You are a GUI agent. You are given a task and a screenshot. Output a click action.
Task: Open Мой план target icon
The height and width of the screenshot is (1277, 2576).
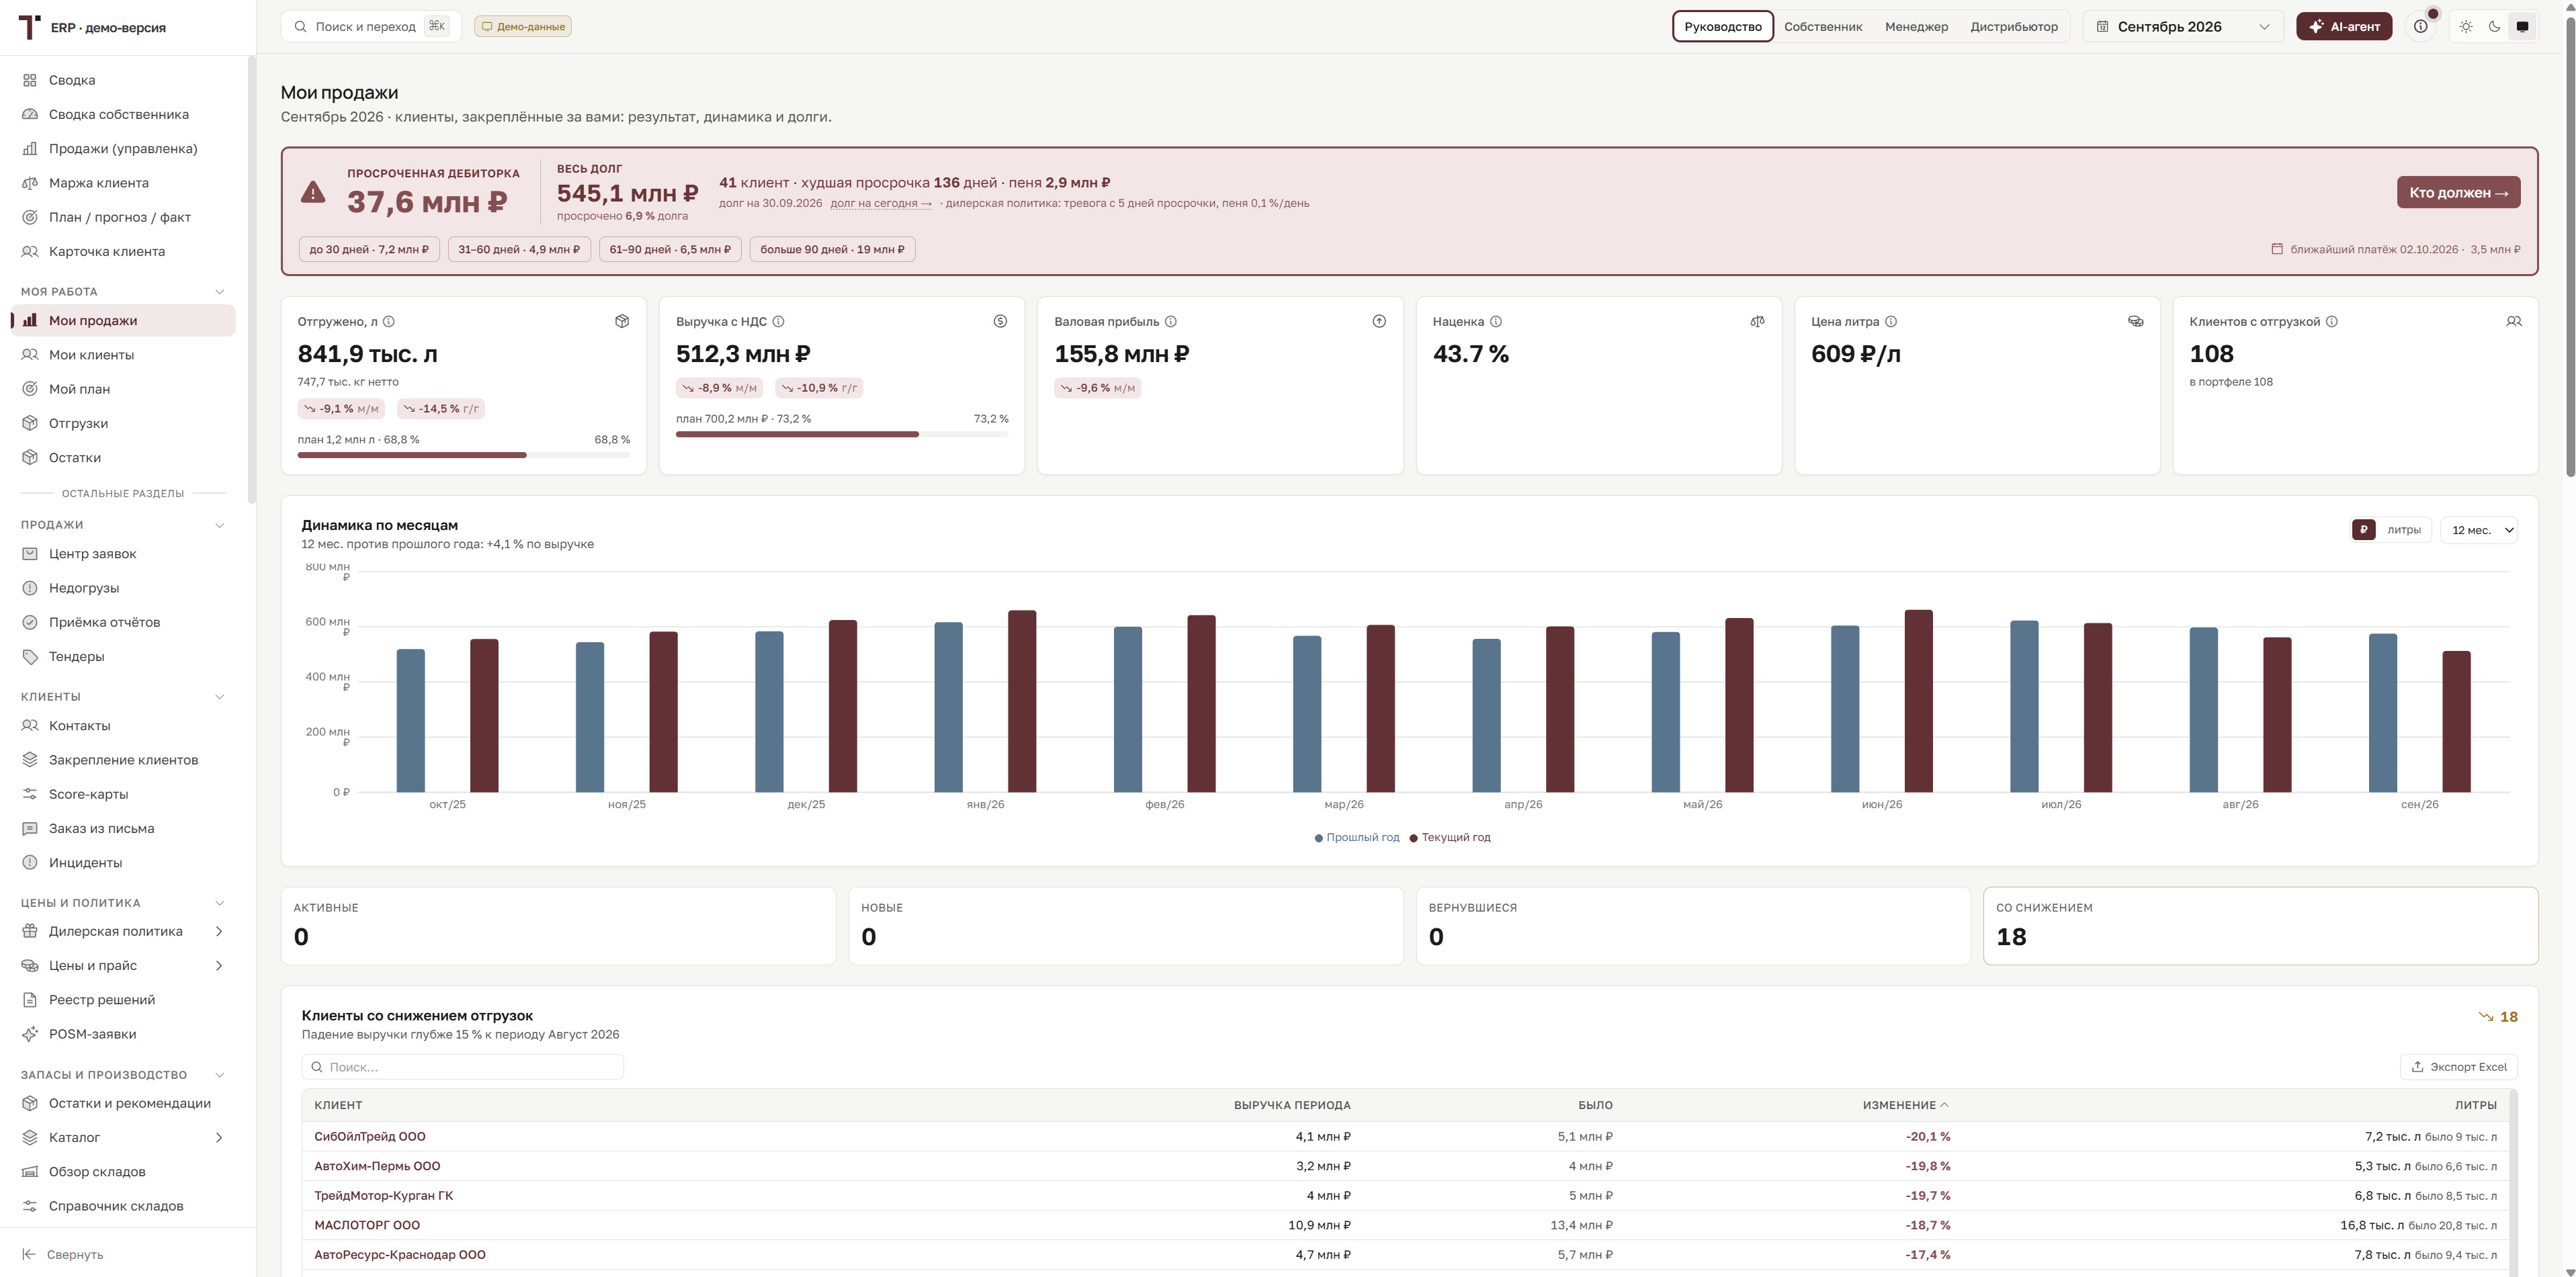(30, 389)
